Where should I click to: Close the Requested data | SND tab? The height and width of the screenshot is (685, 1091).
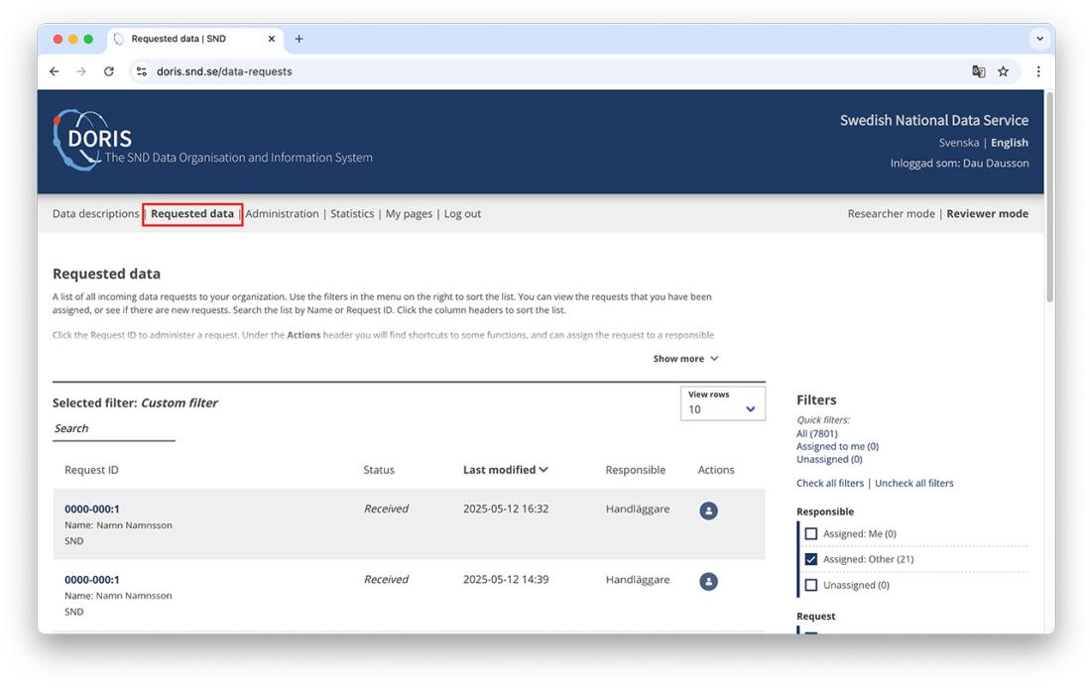click(x=272, y=39)
